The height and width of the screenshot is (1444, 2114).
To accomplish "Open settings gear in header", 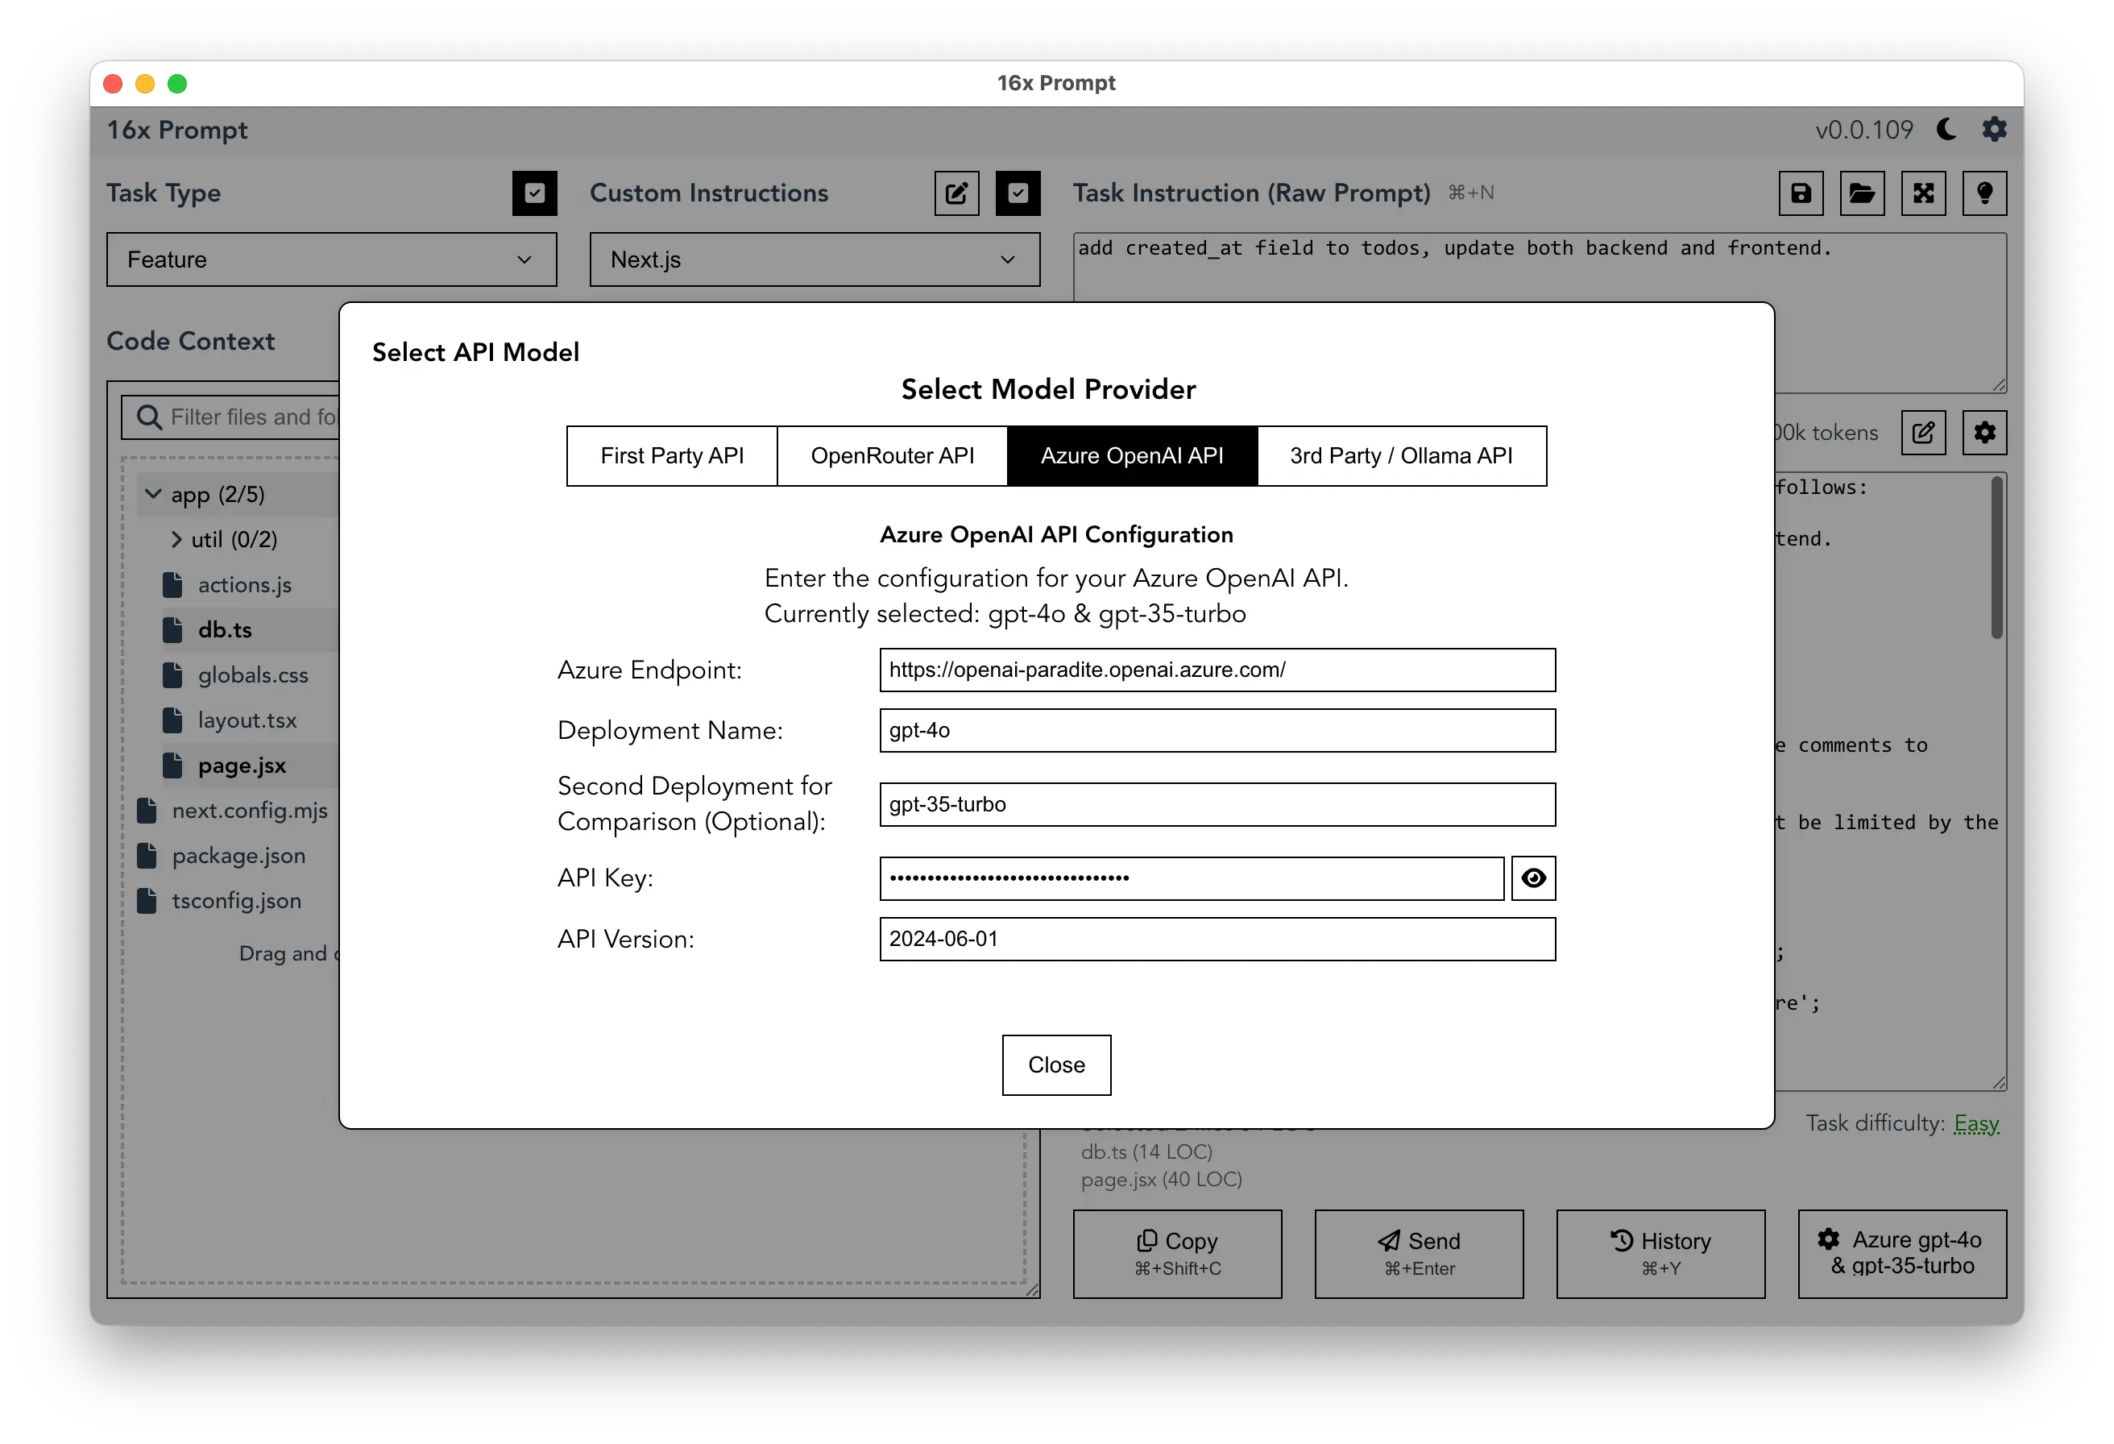I will [x=1994, y=130].
